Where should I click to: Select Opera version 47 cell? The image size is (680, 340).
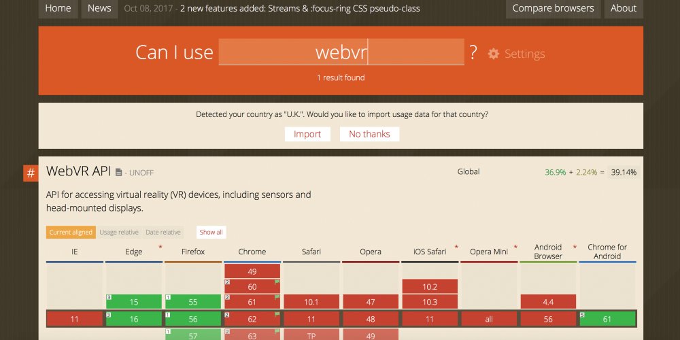pos(371,302)
